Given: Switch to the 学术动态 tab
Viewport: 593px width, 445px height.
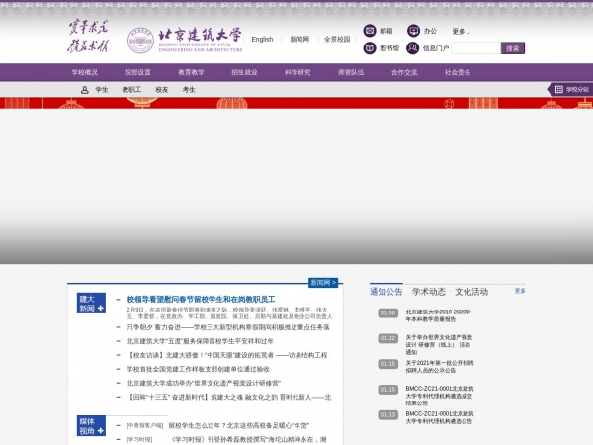Looking at the screenshot, I should pyautogui.click(x=429, y=292).
